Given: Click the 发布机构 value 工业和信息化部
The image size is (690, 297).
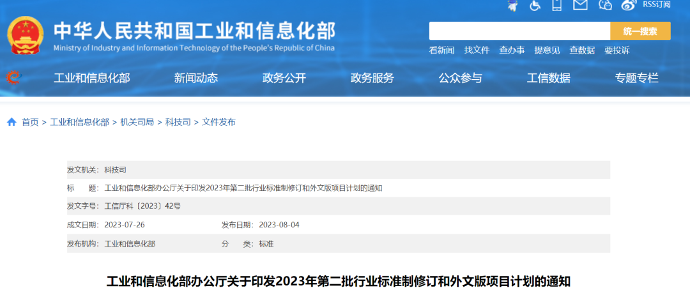Looking at the screenshot, I should tap(130, 243).
